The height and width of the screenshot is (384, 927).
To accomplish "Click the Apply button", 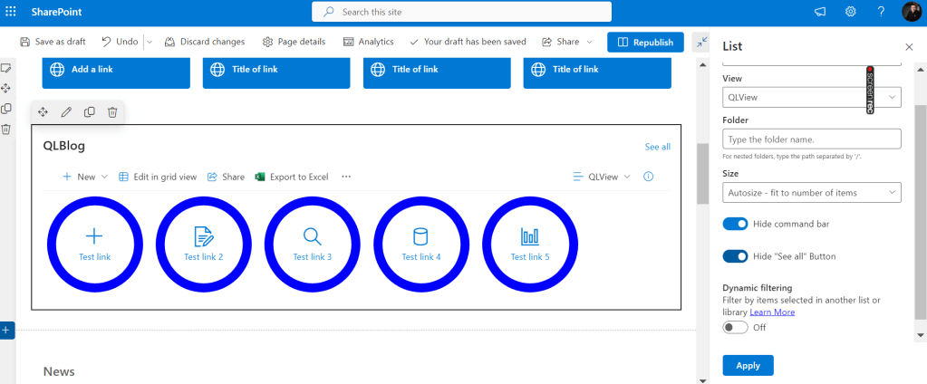I will point(748,365).
